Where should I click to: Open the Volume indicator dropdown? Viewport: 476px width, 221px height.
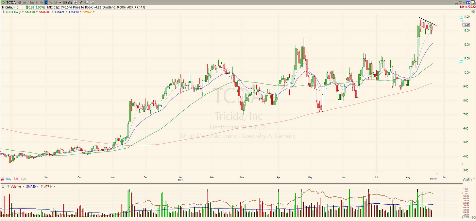tap(23, 186)
